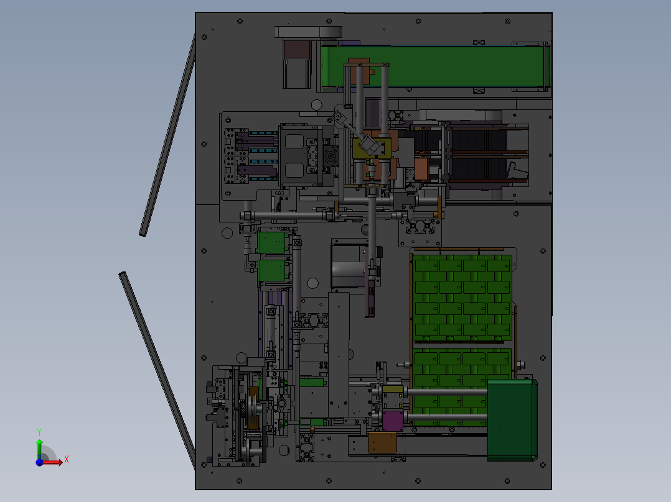This screenshot has height=502, width=671.
Task: Select the brown block below magenta block
Action: pyautogui.click(x=383, y=442)
